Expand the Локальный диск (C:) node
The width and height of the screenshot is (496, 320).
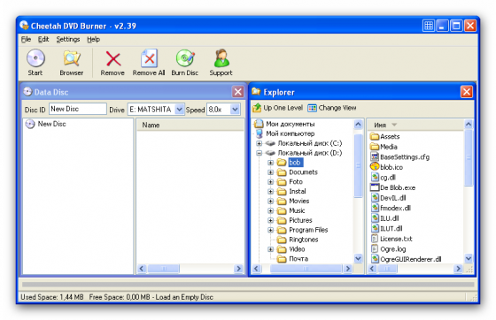pyautogui.click(x=259, y=143)
